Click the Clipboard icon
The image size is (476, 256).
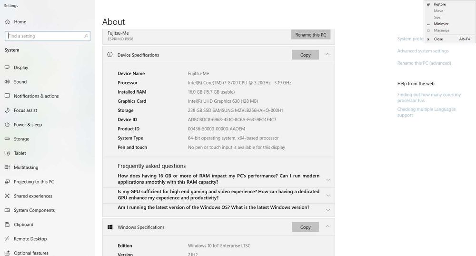tap(7, 224)
